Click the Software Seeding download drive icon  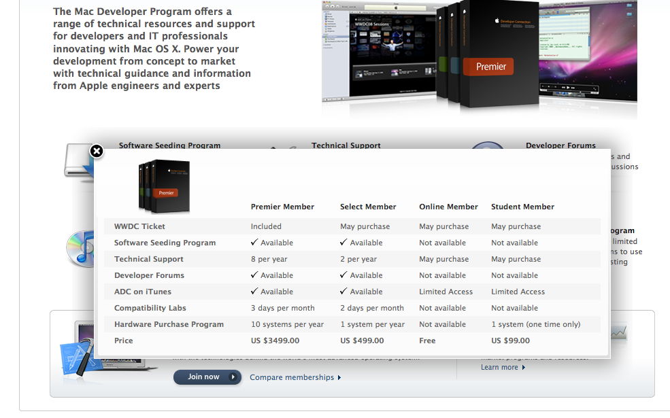[79, 162]
